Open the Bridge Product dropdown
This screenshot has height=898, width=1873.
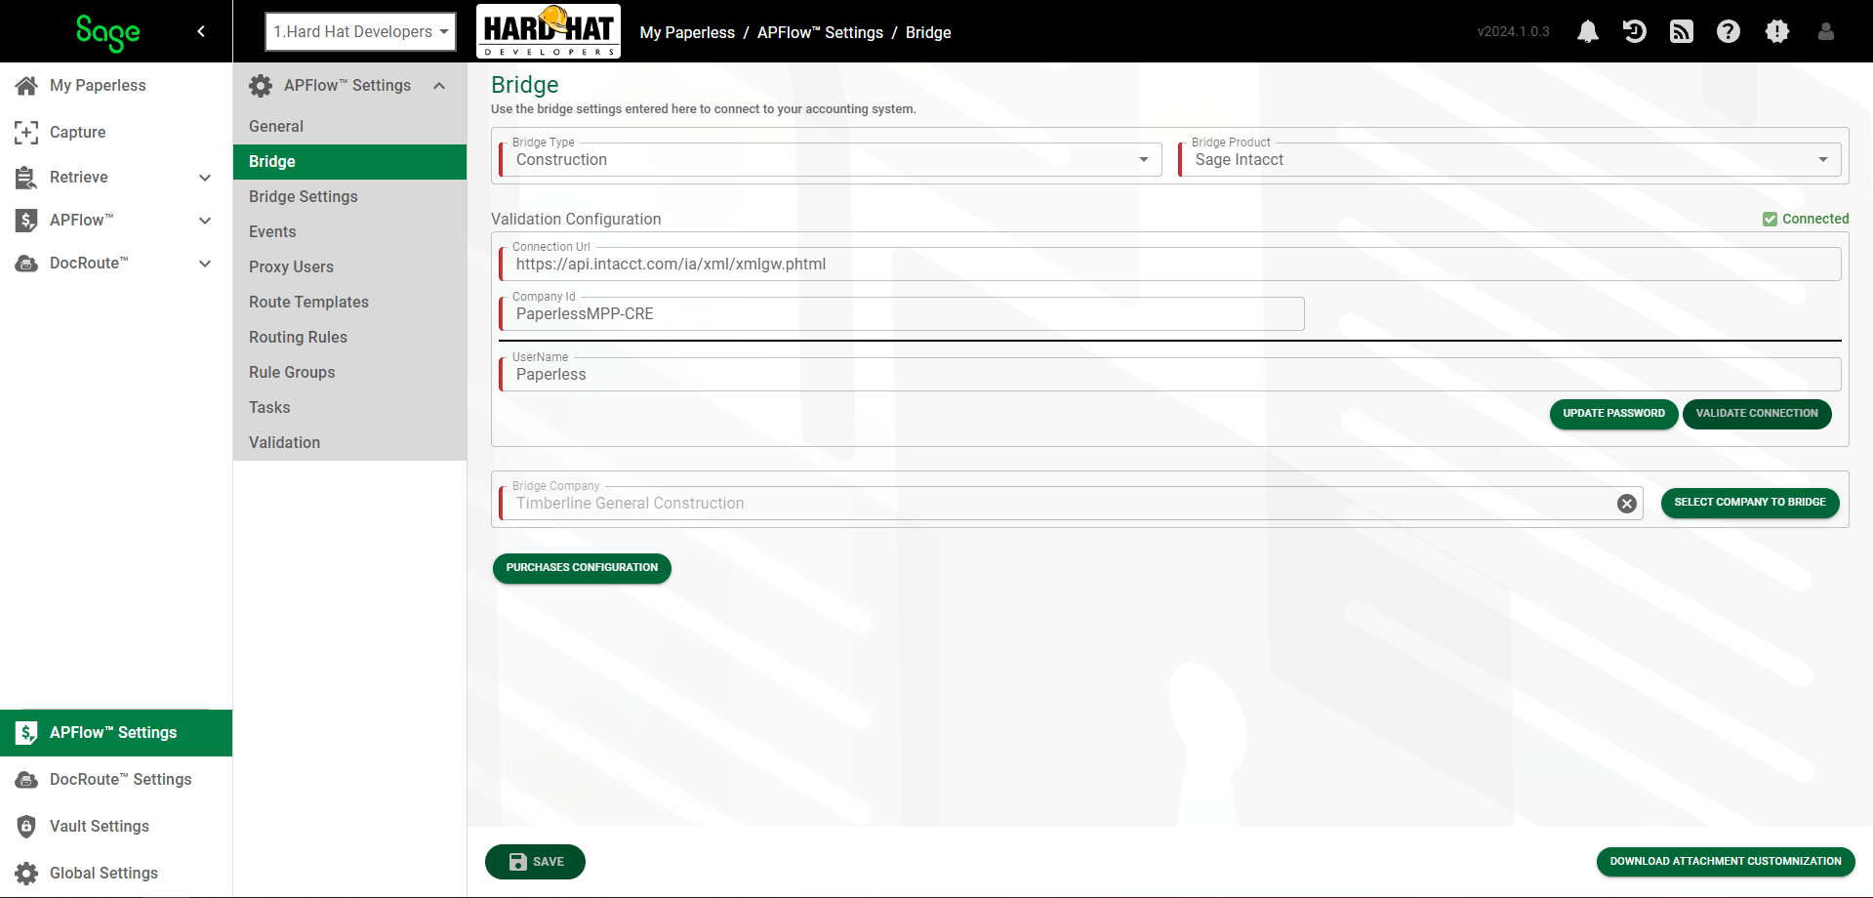tap(1510, 159)
